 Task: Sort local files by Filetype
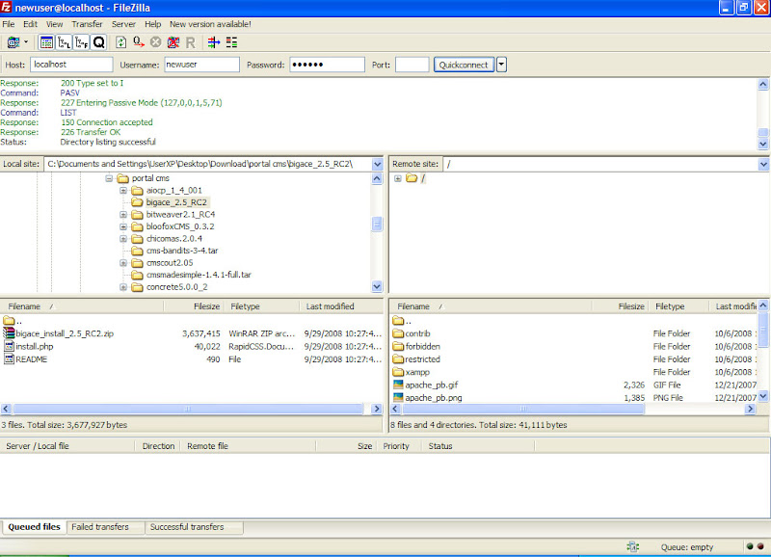(x=262, y=306)
